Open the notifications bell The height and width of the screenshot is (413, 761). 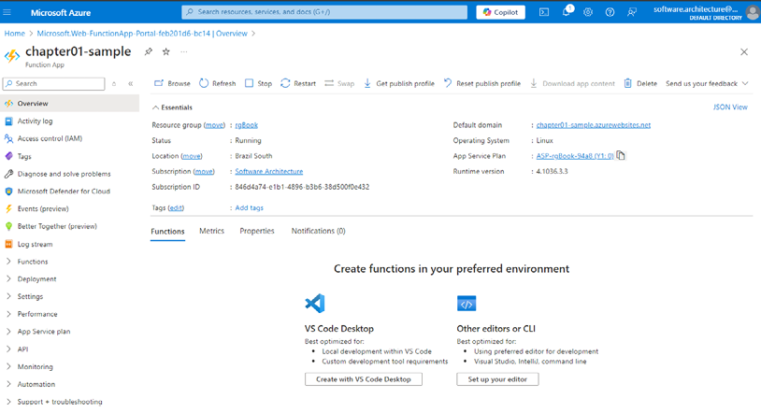[567, 11]
